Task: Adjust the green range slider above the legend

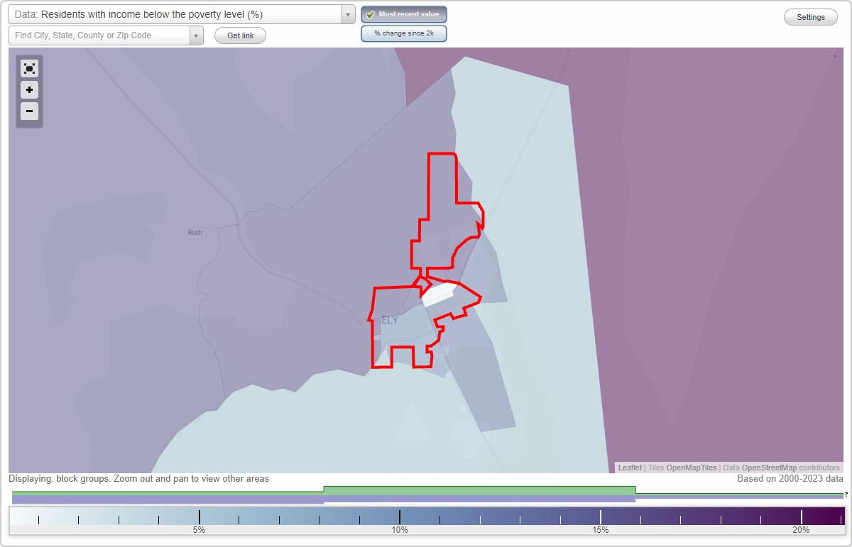Action: (x=480, y=490)
